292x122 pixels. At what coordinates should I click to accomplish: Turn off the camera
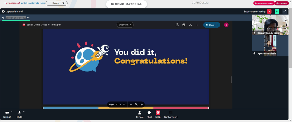click(x=7, y=114)
